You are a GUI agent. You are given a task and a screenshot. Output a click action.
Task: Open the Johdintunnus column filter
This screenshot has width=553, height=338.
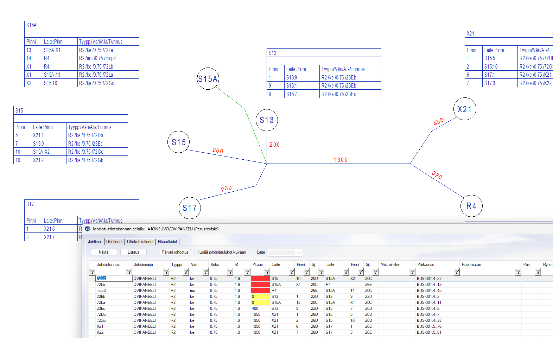click(x=129, y=272)
